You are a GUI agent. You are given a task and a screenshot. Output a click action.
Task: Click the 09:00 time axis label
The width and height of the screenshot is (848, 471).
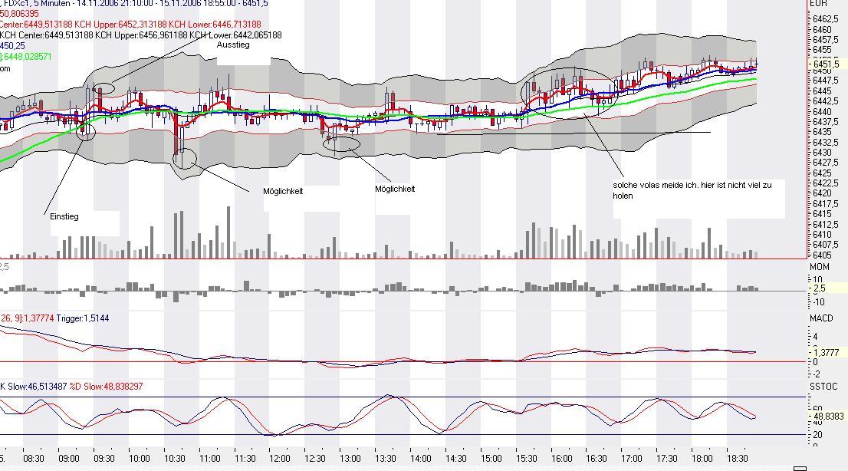(69, 459)
